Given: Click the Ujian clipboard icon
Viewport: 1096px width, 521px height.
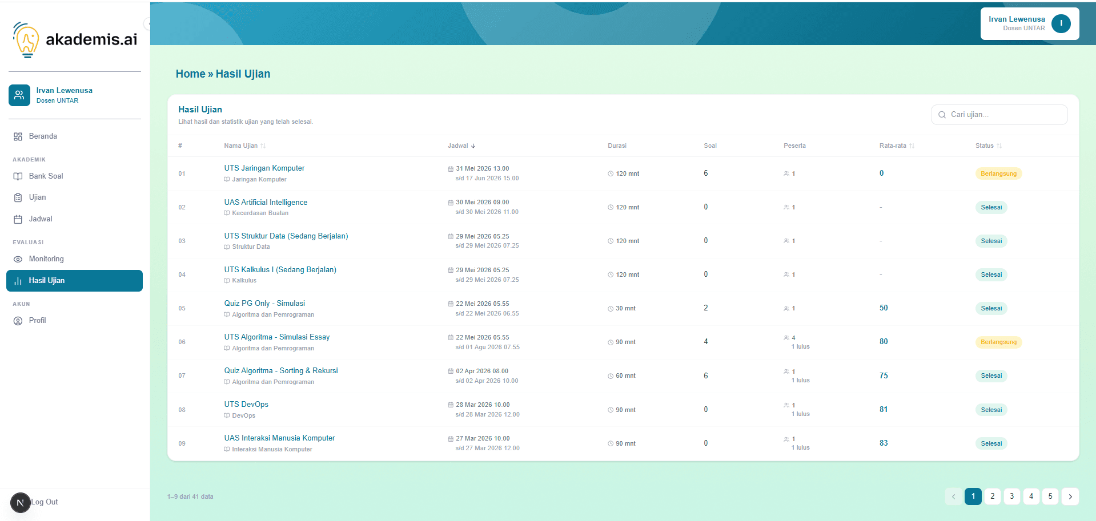Looking at the screenshot, I should (18, 197).
